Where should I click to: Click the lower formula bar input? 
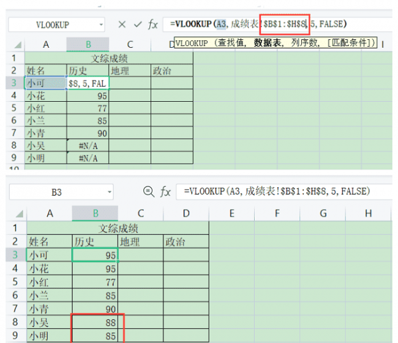point(284,191)
